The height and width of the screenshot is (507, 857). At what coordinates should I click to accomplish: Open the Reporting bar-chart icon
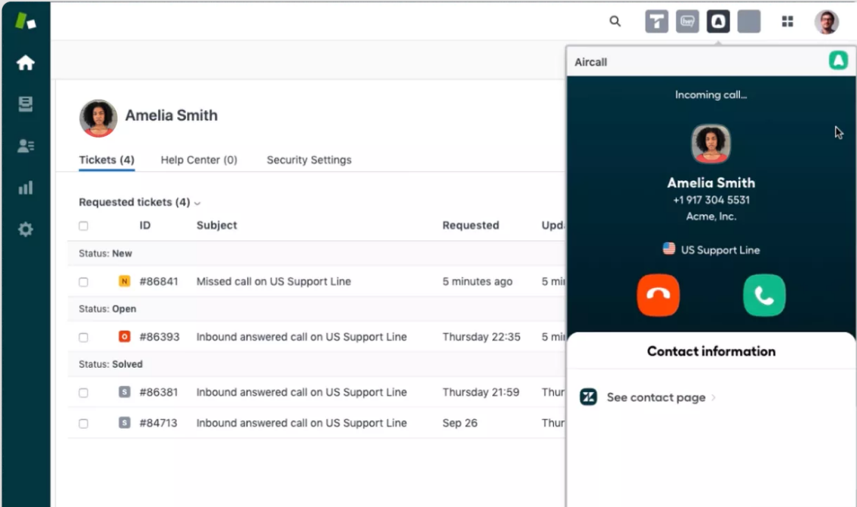25,187
